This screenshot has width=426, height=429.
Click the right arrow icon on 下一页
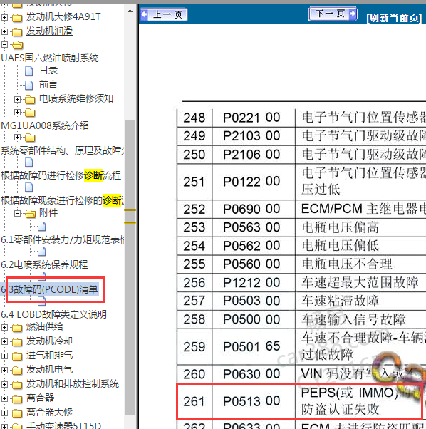tap(353, 14)
